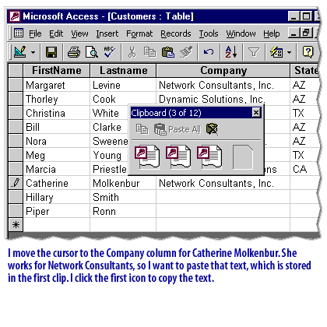Select the Format Painter brush icon
This screenshot has width=327, height=327.
pos(186,52)
